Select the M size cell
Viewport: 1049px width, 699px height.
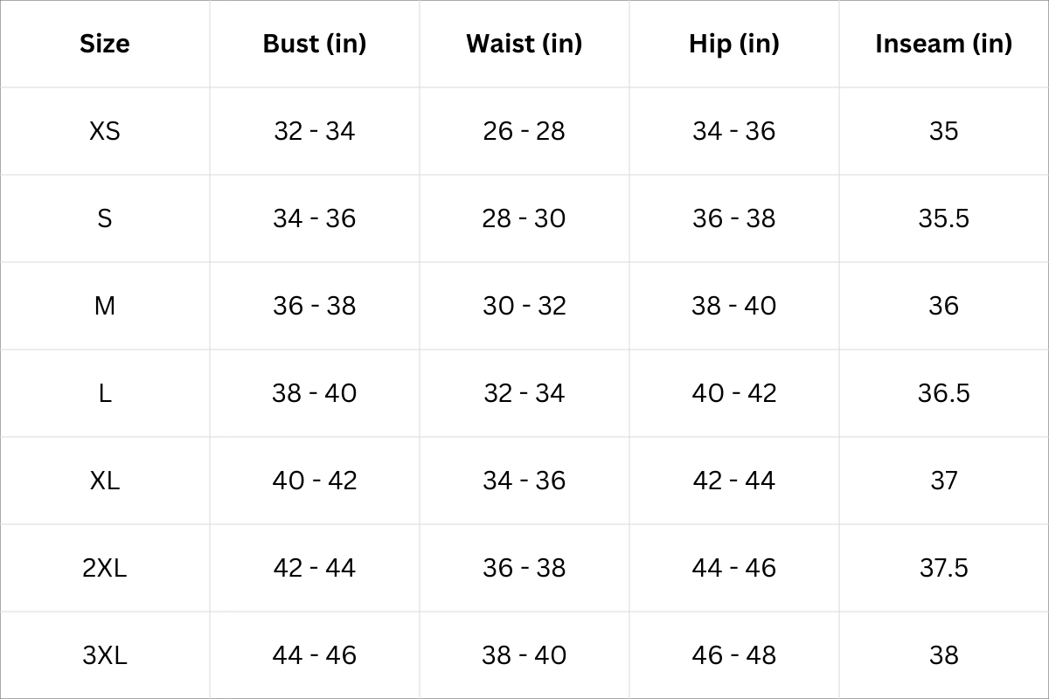[105, 306]
